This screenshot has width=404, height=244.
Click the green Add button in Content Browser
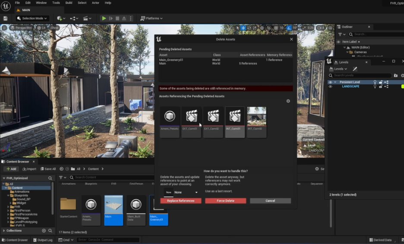(11, 169)
